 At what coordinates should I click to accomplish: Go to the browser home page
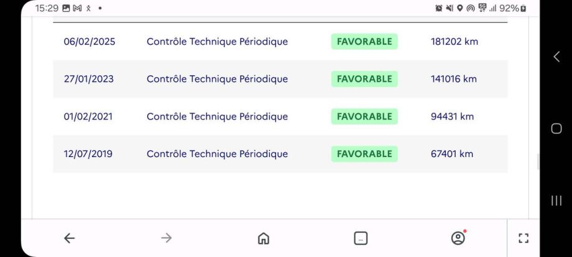point(264,238)
